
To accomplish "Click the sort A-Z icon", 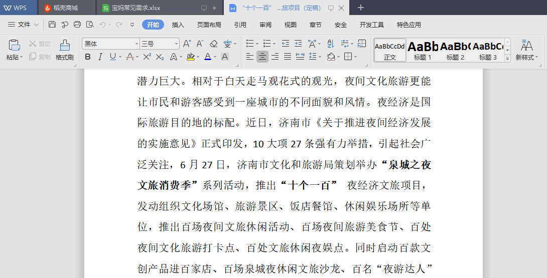I will pos(331,44).
